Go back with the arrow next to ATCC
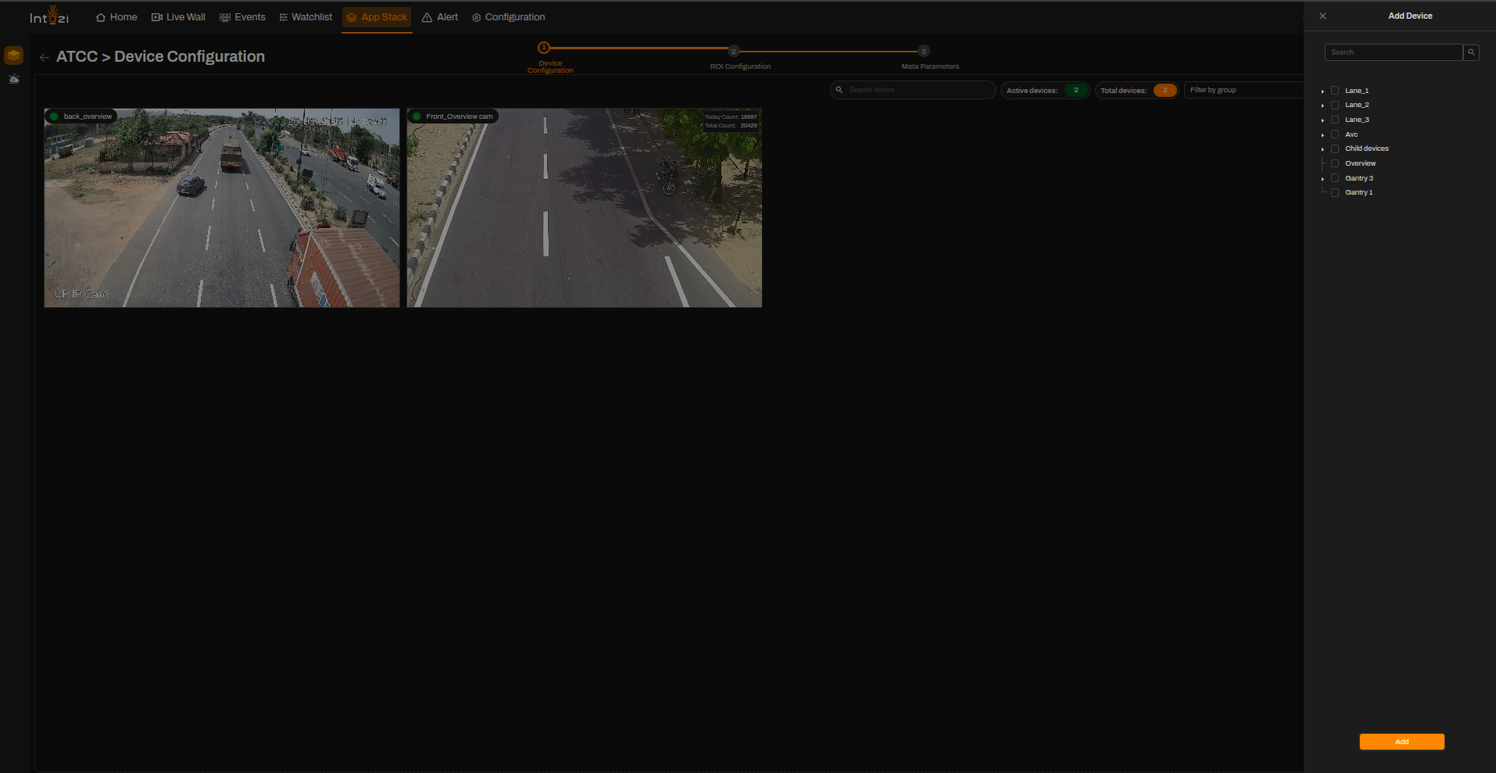1496x773 pixels. pyautogui.click(x=45, y=57)
